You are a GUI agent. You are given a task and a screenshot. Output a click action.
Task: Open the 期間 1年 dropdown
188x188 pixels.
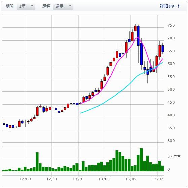coord(26,6)
